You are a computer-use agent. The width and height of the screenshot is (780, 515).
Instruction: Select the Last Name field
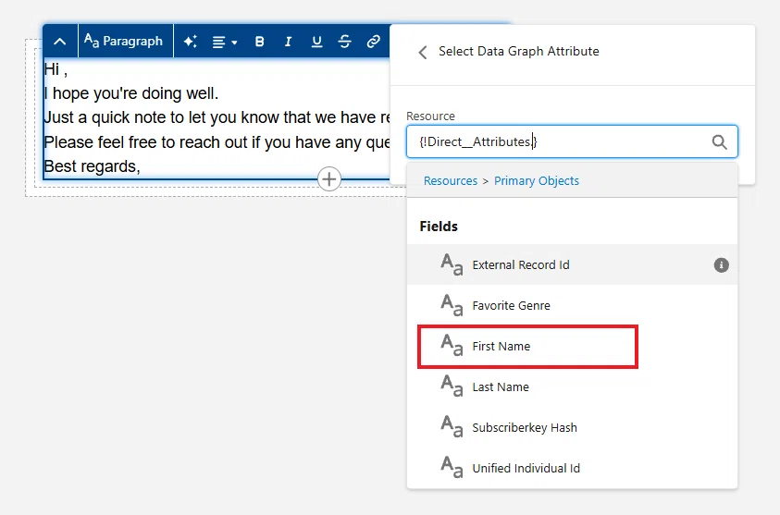pos(572,386)
